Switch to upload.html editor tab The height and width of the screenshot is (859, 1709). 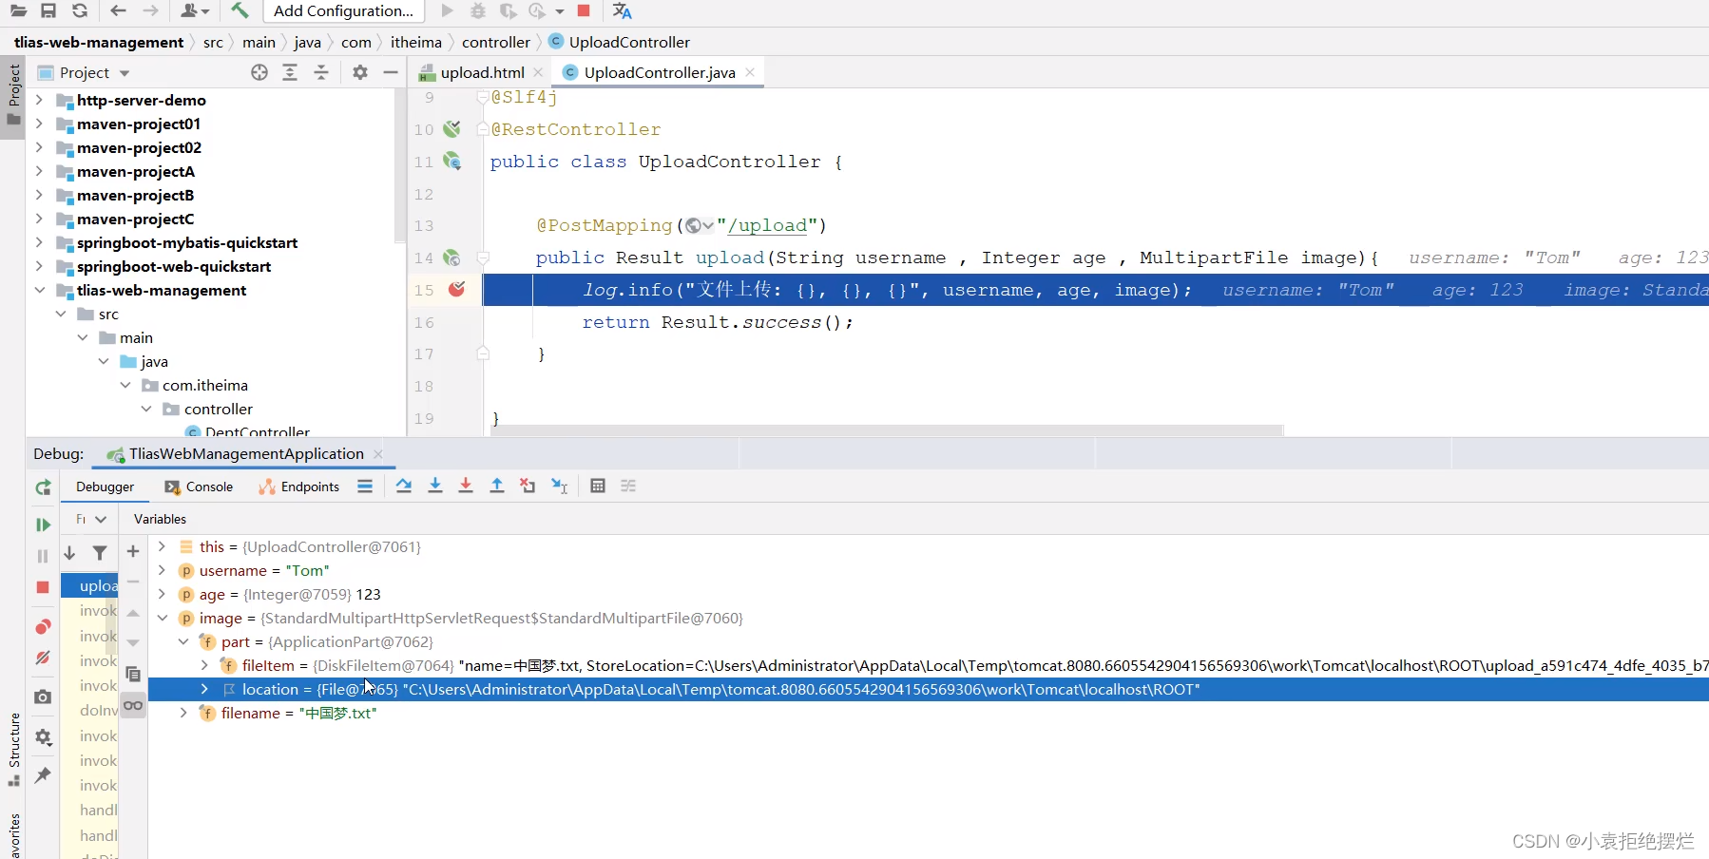point(483,72)
